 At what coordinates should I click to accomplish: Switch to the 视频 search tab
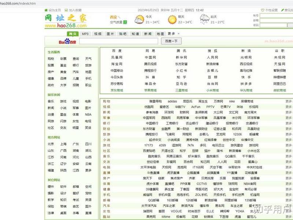pos(98,34)
